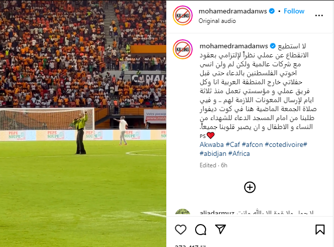Open the #afcon hashtag
This screenshot has width=334, height=247.
point(252,144)
